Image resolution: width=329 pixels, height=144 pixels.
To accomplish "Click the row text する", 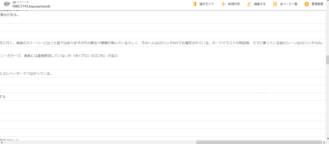I will pos(3,97).
